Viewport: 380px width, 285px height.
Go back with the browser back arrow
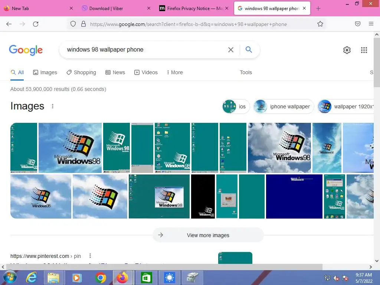pos(9,24)
